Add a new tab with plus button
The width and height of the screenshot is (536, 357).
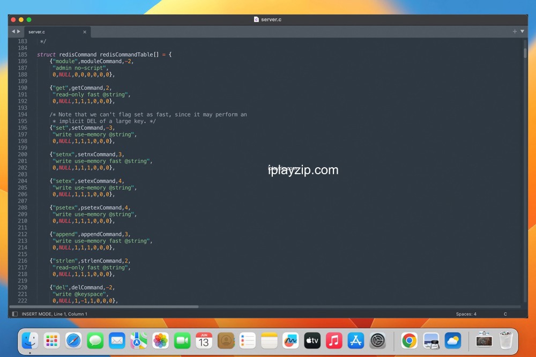[515, 32]
